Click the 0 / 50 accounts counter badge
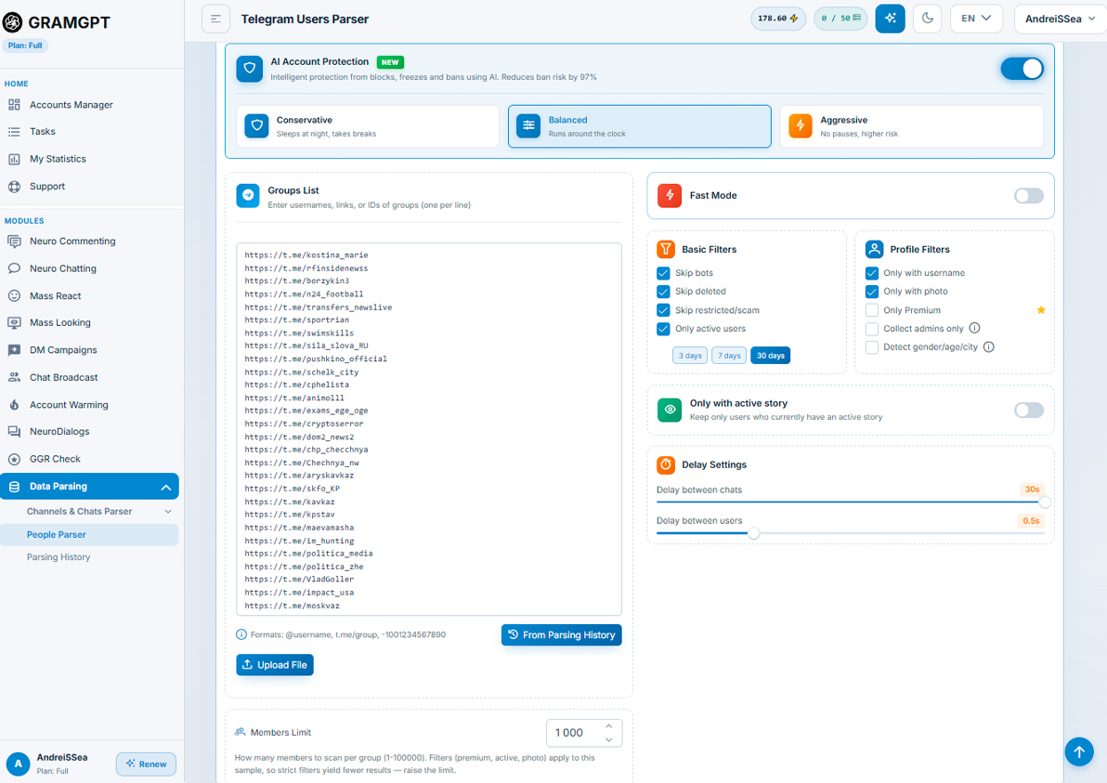The height and width of the screenshot is (783, 1107). (x=840, y=19)
